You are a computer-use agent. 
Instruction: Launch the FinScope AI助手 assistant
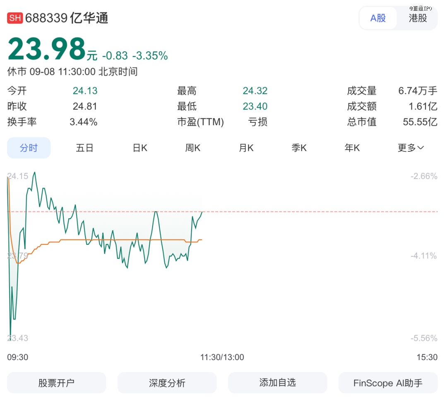388,383
